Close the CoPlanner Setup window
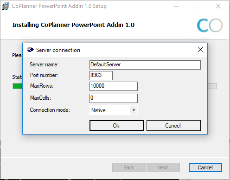Screen dimensions: 230x180 pos(218,6)
